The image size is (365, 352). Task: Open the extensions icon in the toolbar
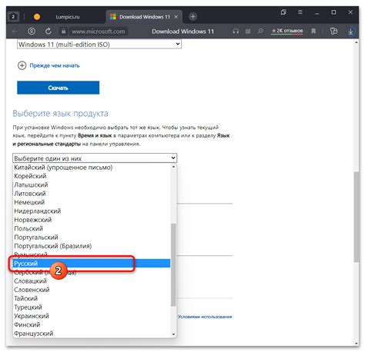(333, 32)
